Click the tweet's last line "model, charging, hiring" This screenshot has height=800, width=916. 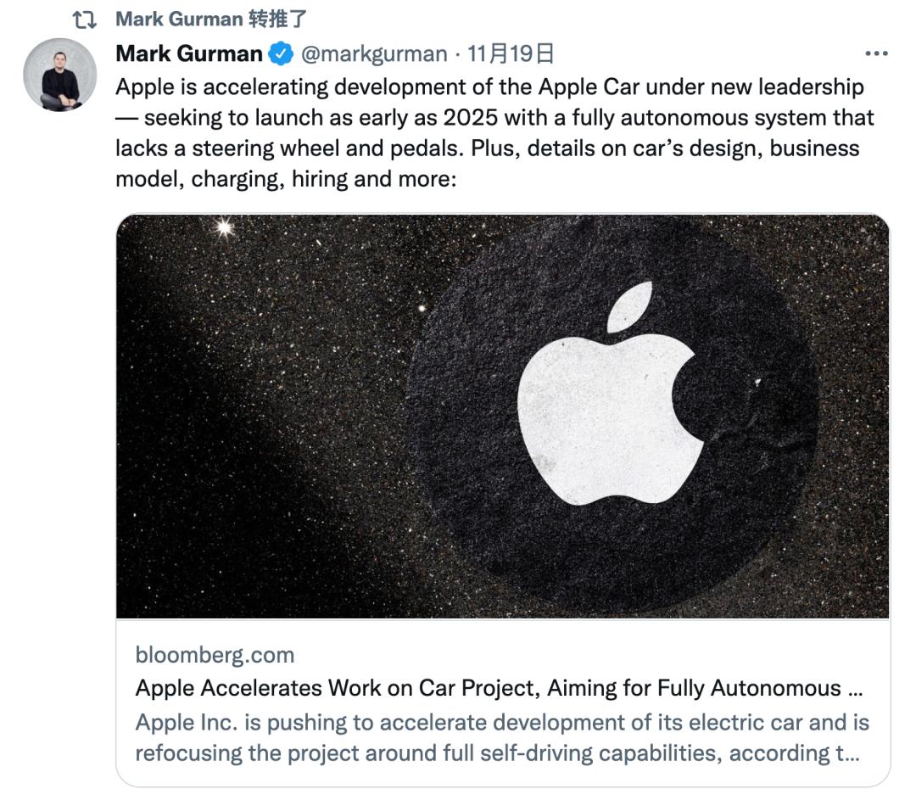click(x=286, y=180)
